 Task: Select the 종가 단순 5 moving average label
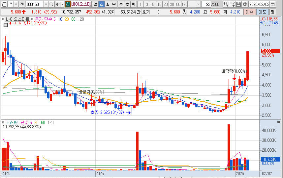point(45,19)
